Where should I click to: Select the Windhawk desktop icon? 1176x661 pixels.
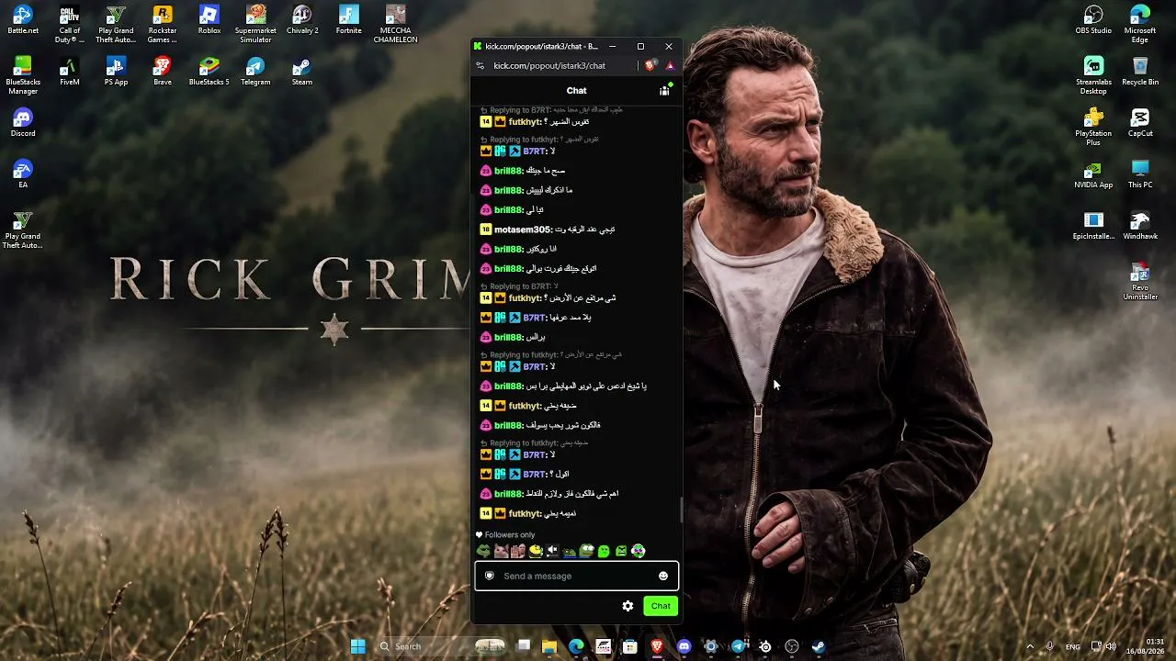point(1140,227)
